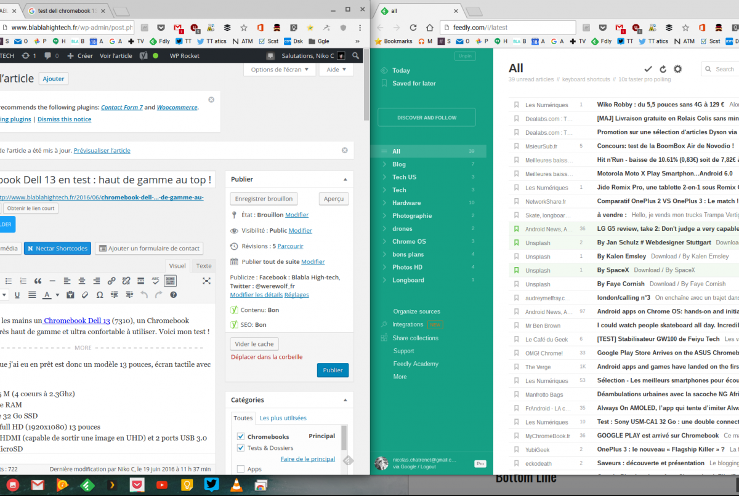Image resolution: width=739 pixels, height=496 pixels.
Task: Insert the Read More tag
Action: (x=141, y=281)
